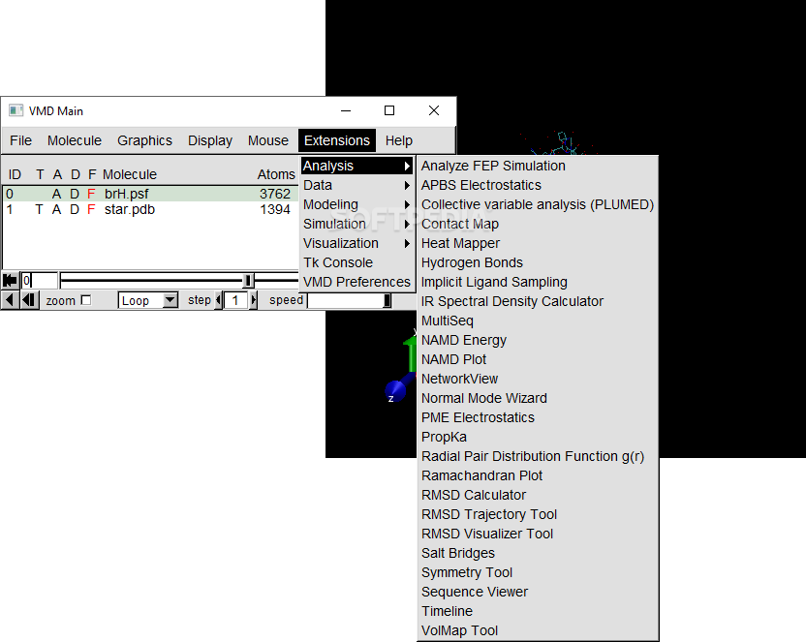Open Radial Pair Distribution Function g(r)
This screenshot has width=806, height=642.
(x=537, y=456)
